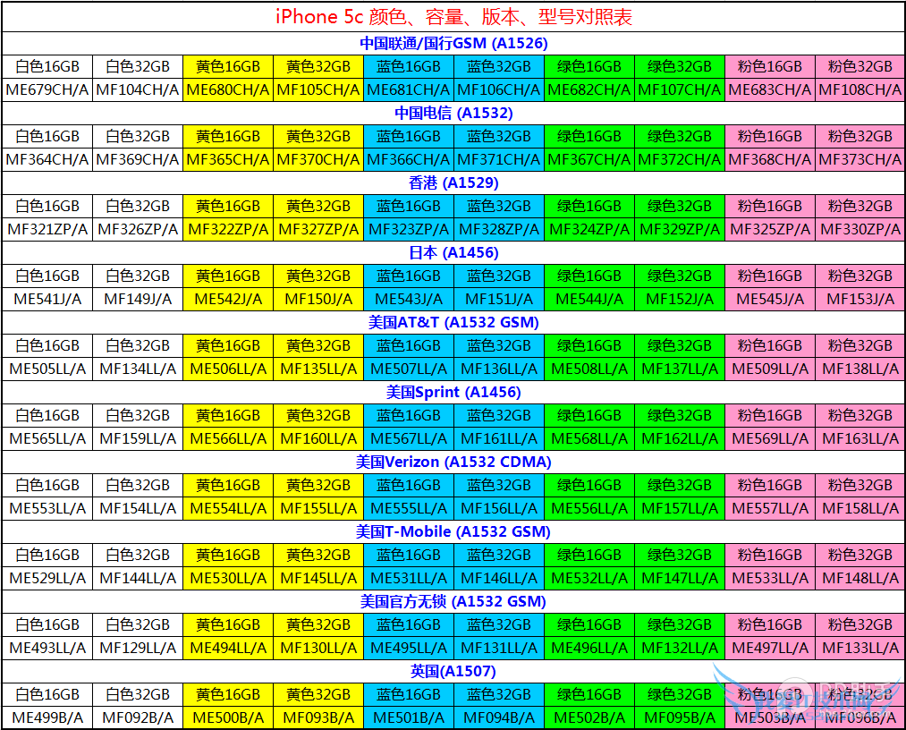Click cell MF321ZP/A
Screen dimensions: 906x730
click(x=47, y=229)
